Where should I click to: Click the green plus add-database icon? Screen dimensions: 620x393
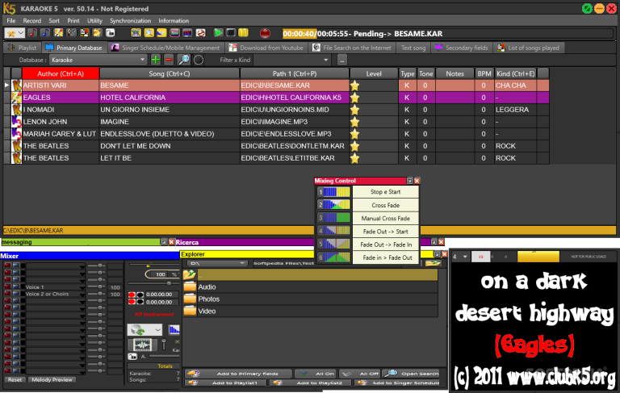pos(156,60)
